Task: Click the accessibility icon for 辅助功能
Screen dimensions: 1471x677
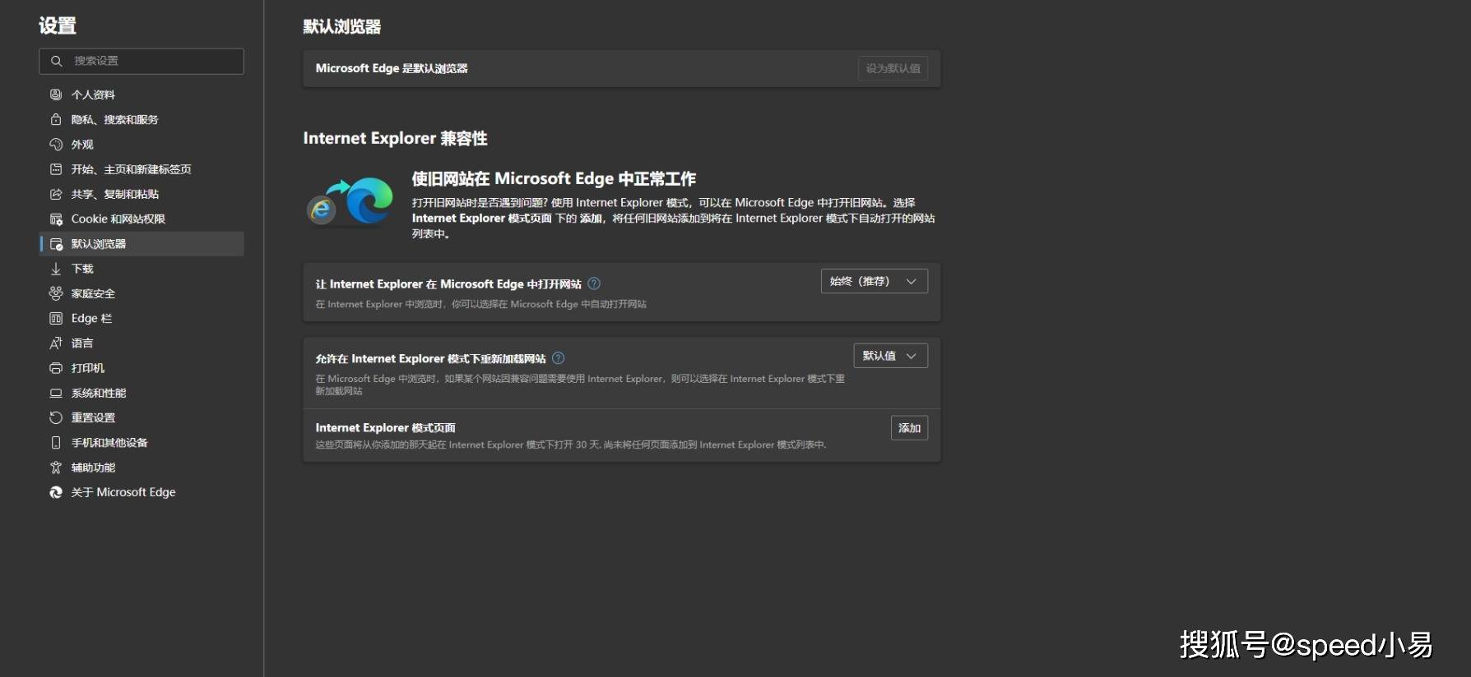Action: (56, 467)
